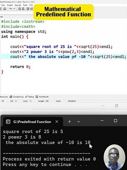Open Replace using the second magnifier icon

[x=23, y=8]
